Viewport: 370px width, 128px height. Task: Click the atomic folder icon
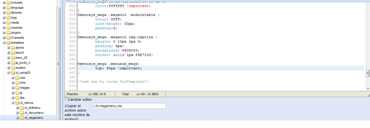tap(13, 48)
